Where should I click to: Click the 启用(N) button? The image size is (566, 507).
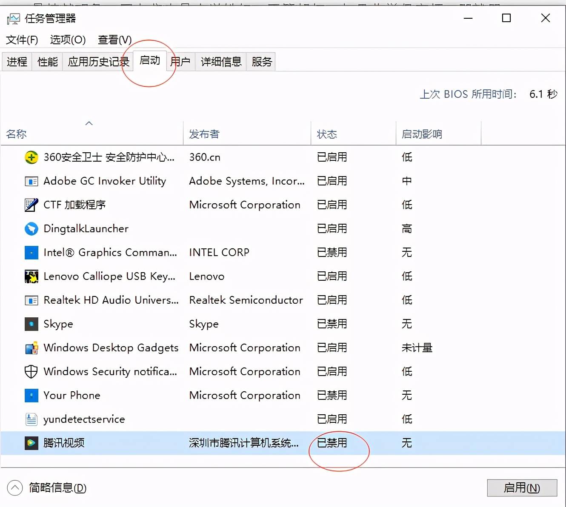pos(522,488)
